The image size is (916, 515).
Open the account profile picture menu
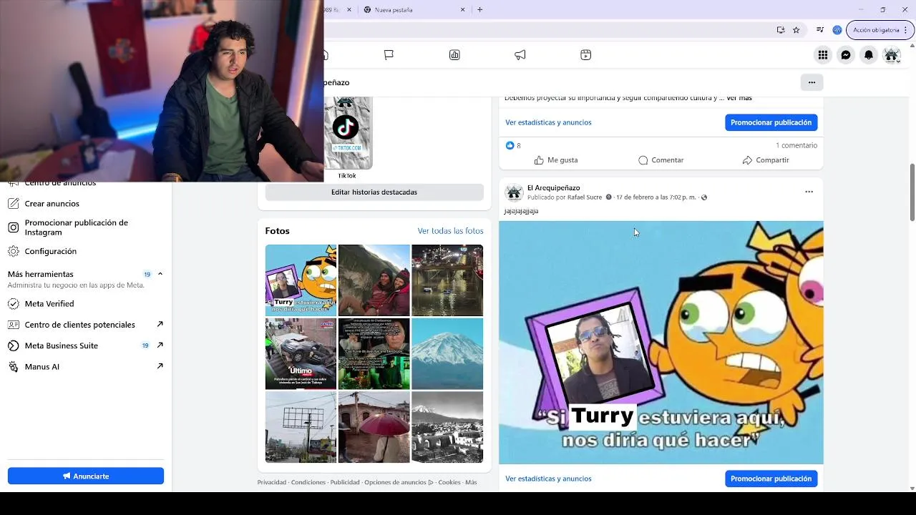tap(892, 55)
